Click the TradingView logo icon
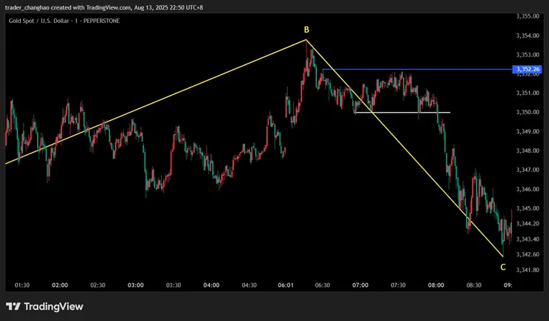Viewport: 549px width, 321px height. tap(13, 307)
